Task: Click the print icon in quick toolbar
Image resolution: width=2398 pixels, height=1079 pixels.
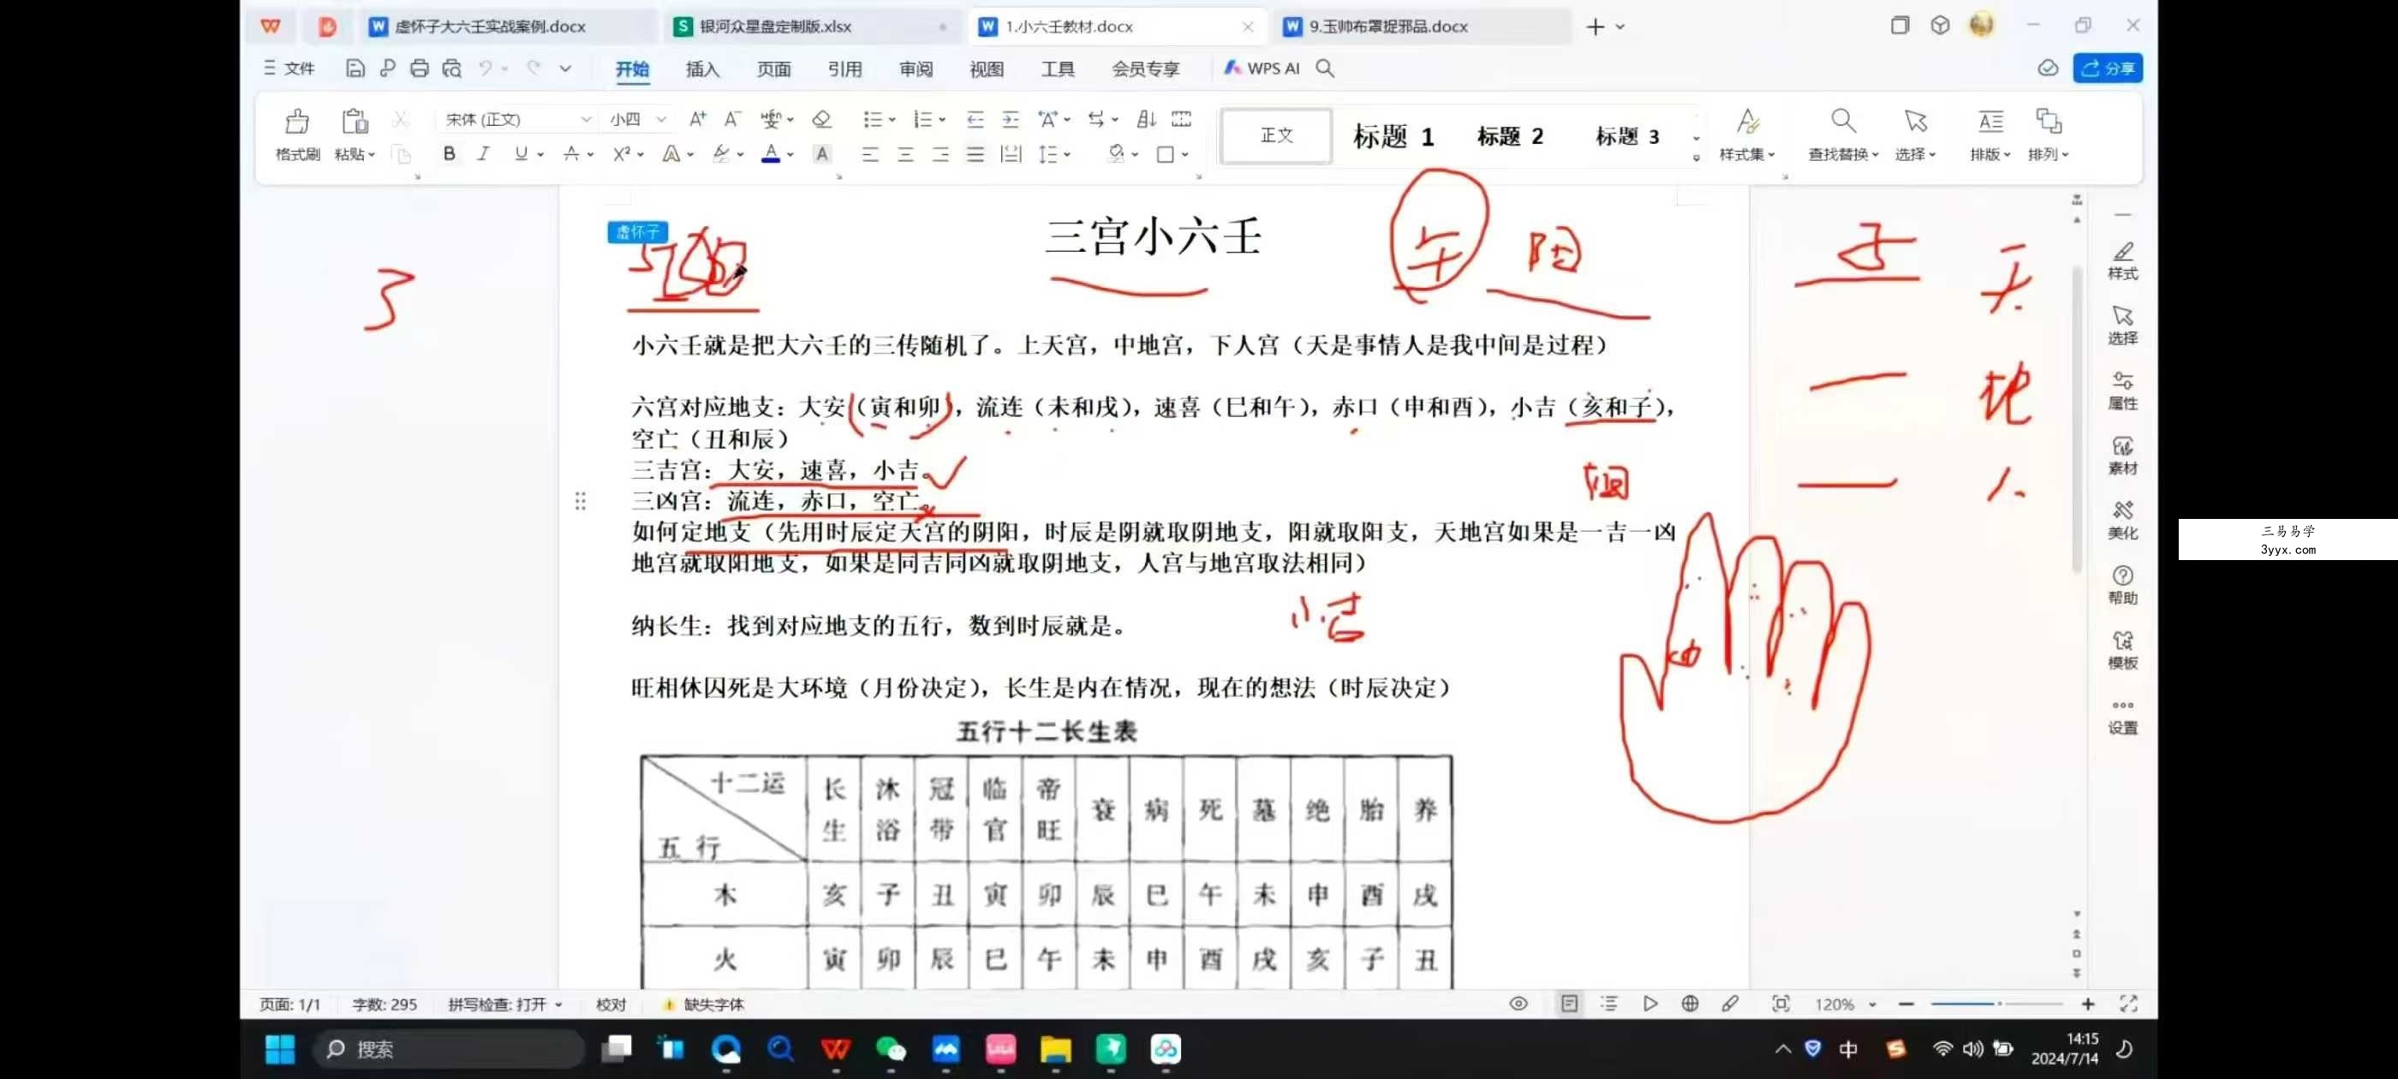Action: 419,68
